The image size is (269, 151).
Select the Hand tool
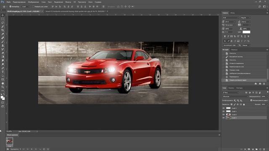pyautogui.click(x=3, y=83)
